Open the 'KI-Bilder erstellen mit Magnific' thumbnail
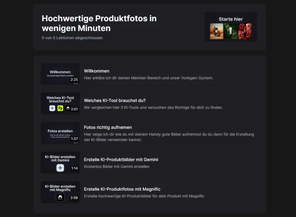 tap(60, 192)
